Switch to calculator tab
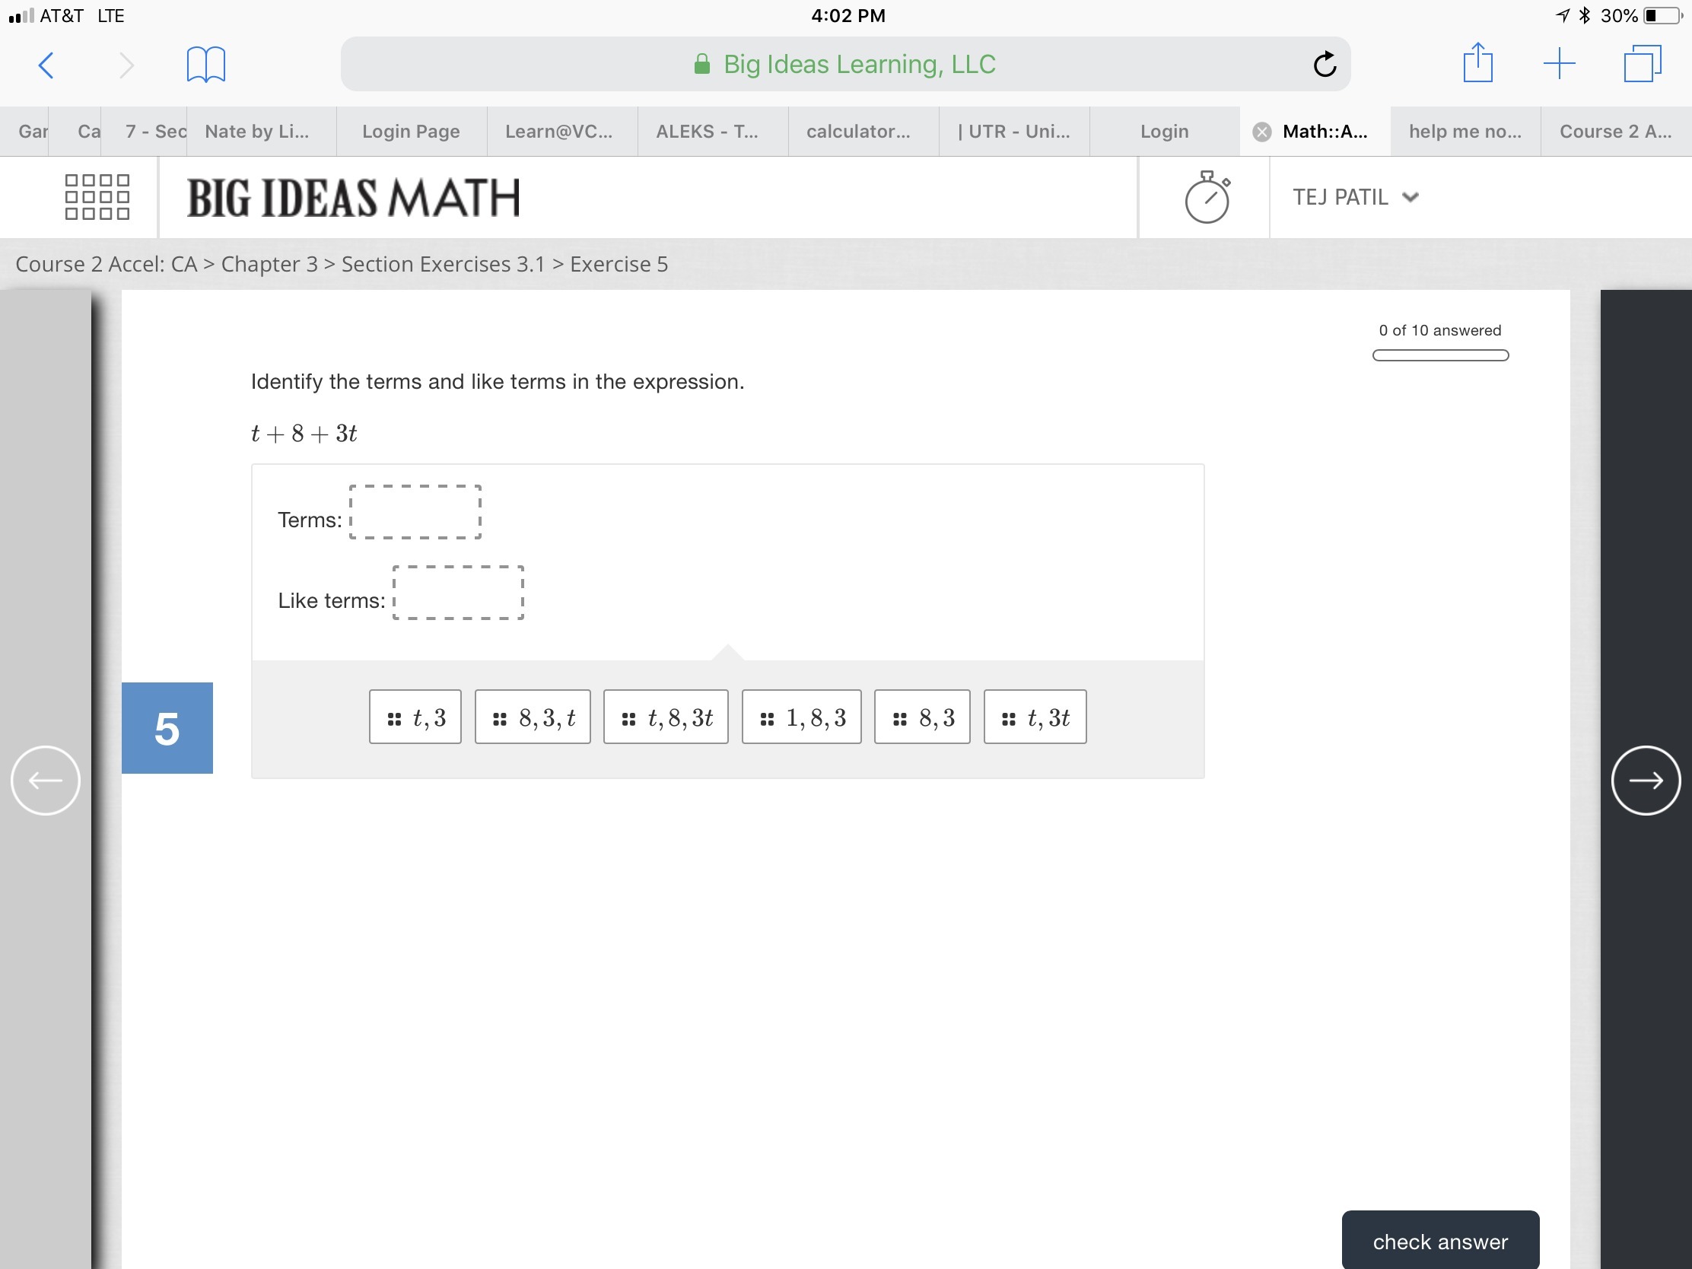This screenshot has width=1692, height=1269. tap(858, 132)
